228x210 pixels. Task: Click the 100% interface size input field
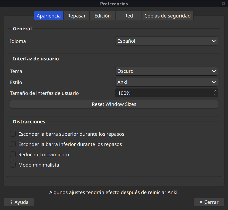coord(164,93)
